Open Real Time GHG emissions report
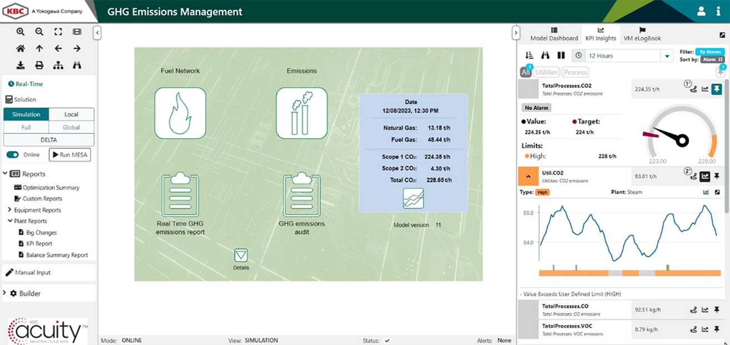730x345 pixels. tap(180, 194)
